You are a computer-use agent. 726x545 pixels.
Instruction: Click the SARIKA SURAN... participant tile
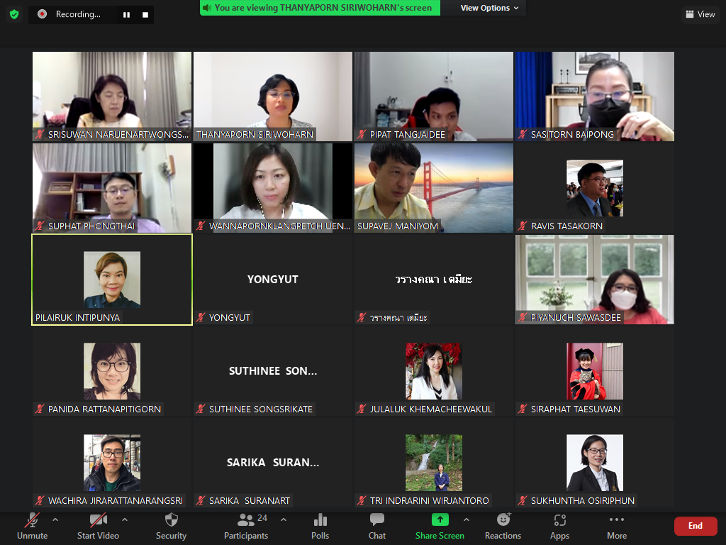pos(273,463)
